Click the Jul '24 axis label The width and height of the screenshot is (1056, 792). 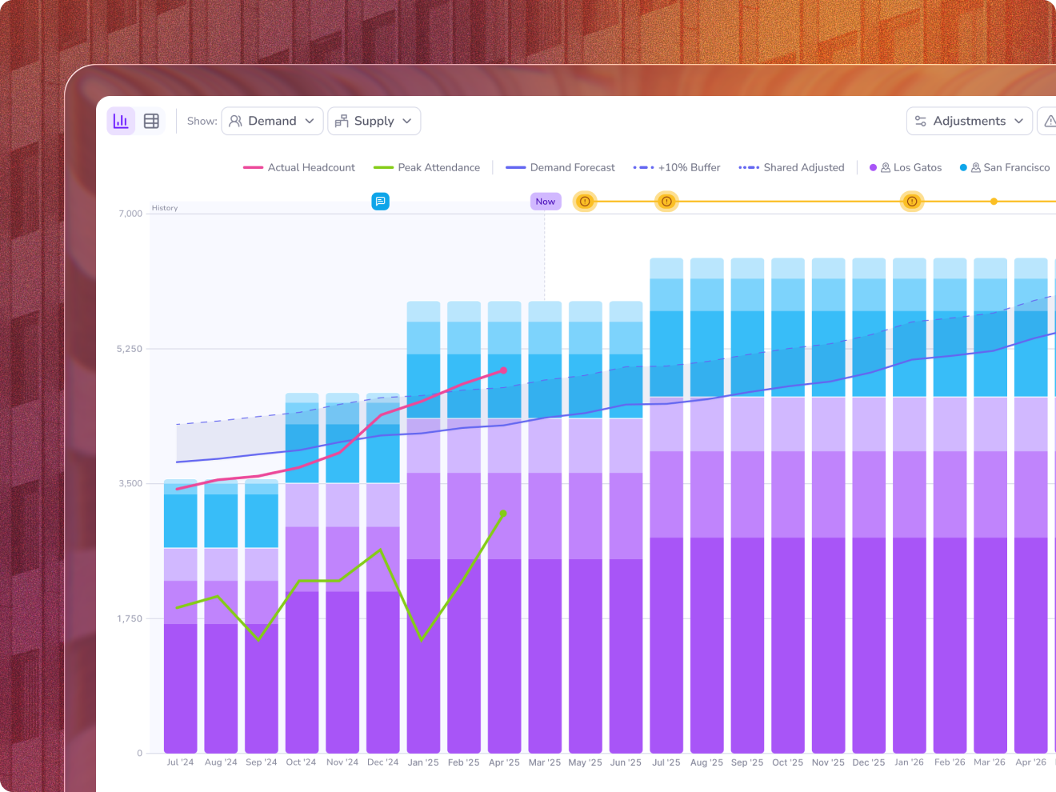pos(180,762)
